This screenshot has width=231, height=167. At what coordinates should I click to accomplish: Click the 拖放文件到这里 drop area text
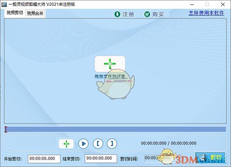point(110,76)
